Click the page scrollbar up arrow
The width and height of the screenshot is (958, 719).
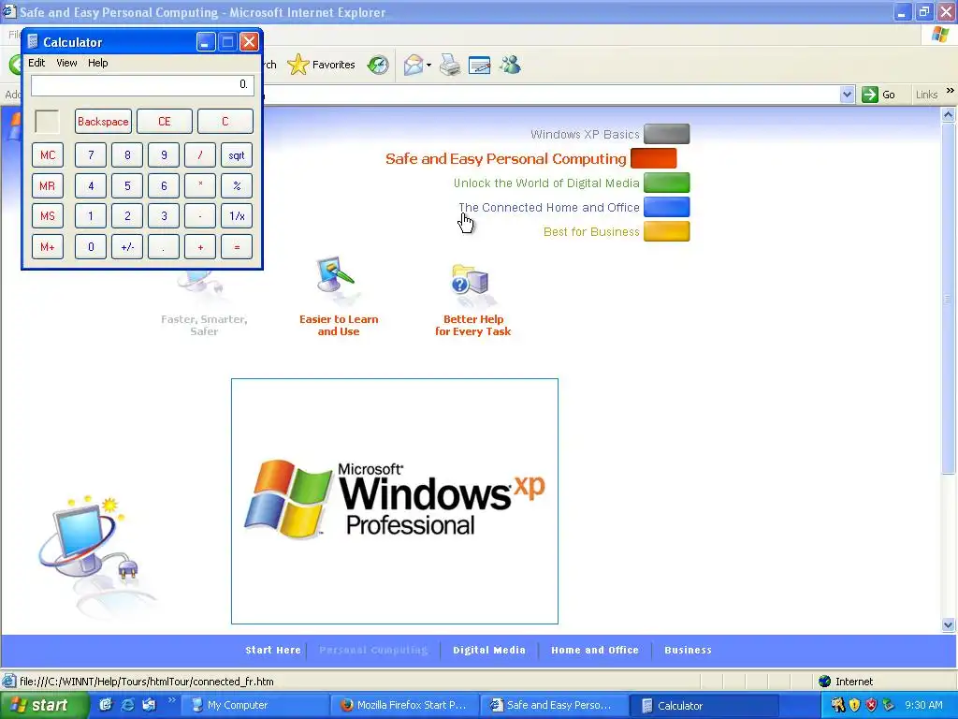coord(949,114)
